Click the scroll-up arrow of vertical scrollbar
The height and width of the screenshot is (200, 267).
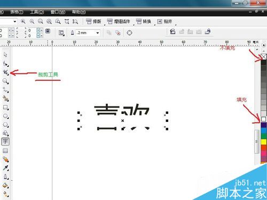(x=257, y=49)
